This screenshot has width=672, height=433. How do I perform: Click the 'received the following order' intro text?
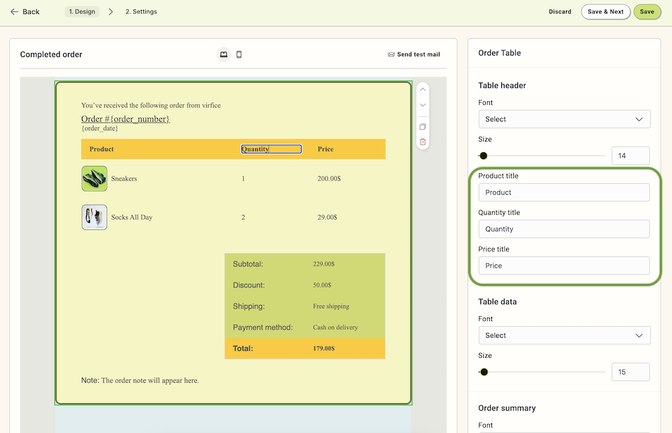point(151,105)
